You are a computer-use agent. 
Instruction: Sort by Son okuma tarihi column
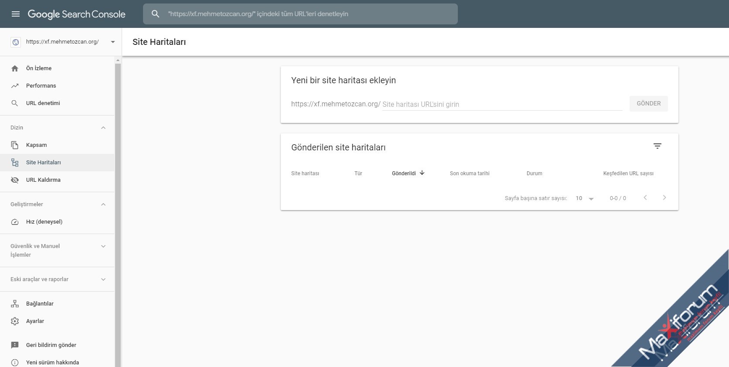pos(470,173)
